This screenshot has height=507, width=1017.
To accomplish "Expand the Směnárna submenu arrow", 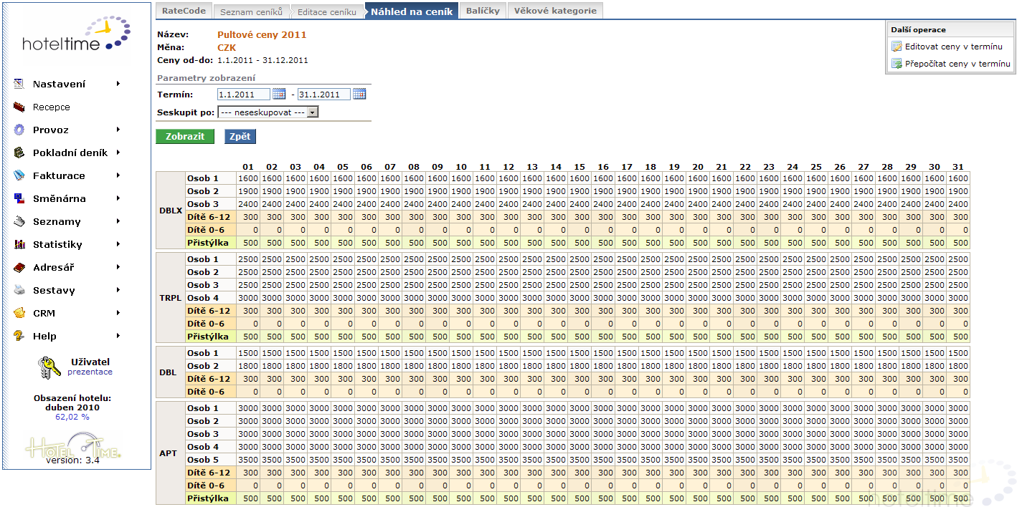I will [118, 198].
